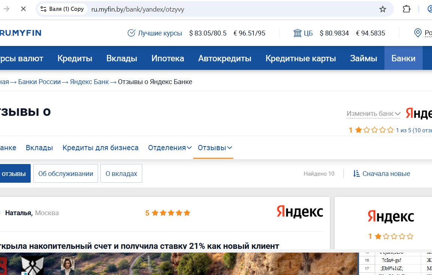Stop loading the page with X
The image size is (432, 275).
[24, 9]
